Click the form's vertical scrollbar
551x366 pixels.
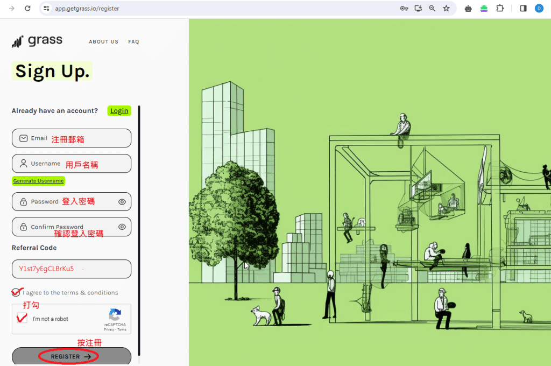point(139,230)
